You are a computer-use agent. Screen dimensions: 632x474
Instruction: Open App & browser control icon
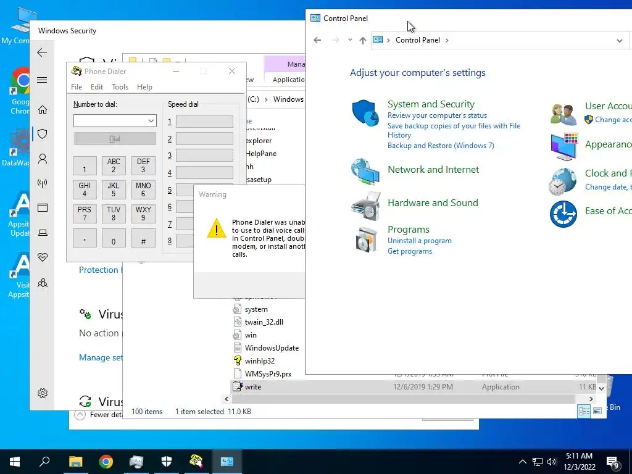[x=43, y=207]
